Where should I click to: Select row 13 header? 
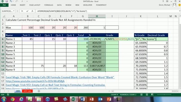[x=3, y=66]
